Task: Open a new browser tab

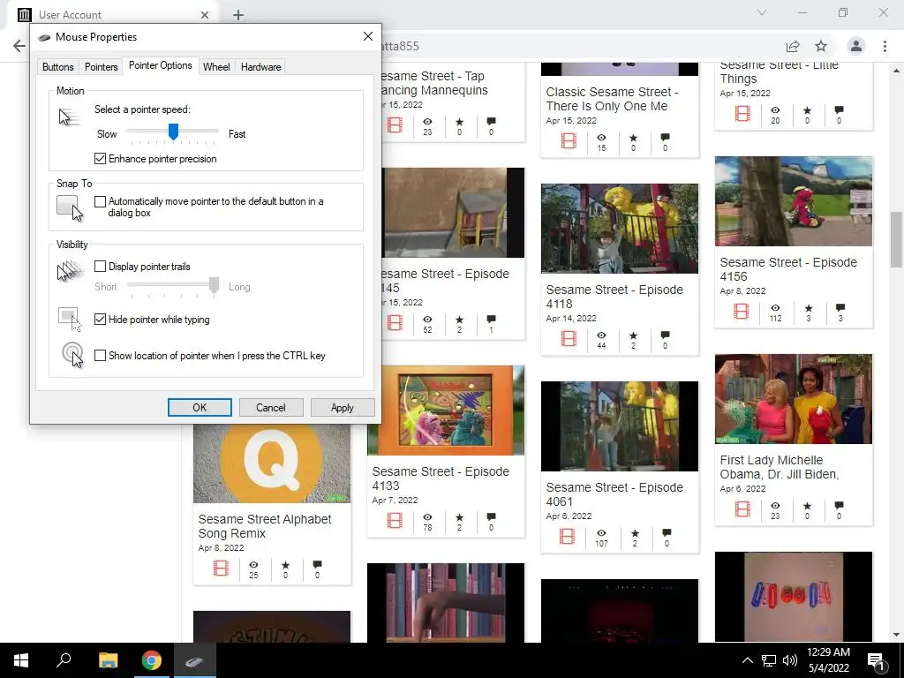Action: point(238,15)
